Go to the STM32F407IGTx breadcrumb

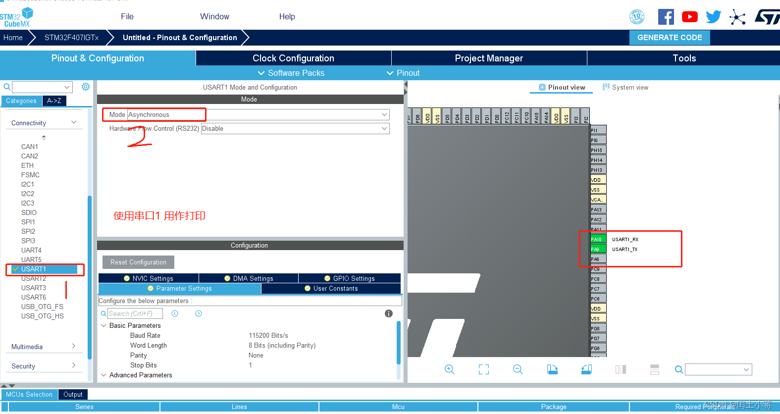coord(71,37)
